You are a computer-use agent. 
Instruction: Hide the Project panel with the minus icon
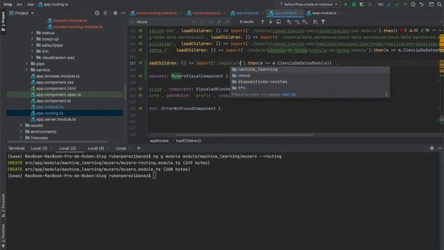click(123, 13)
